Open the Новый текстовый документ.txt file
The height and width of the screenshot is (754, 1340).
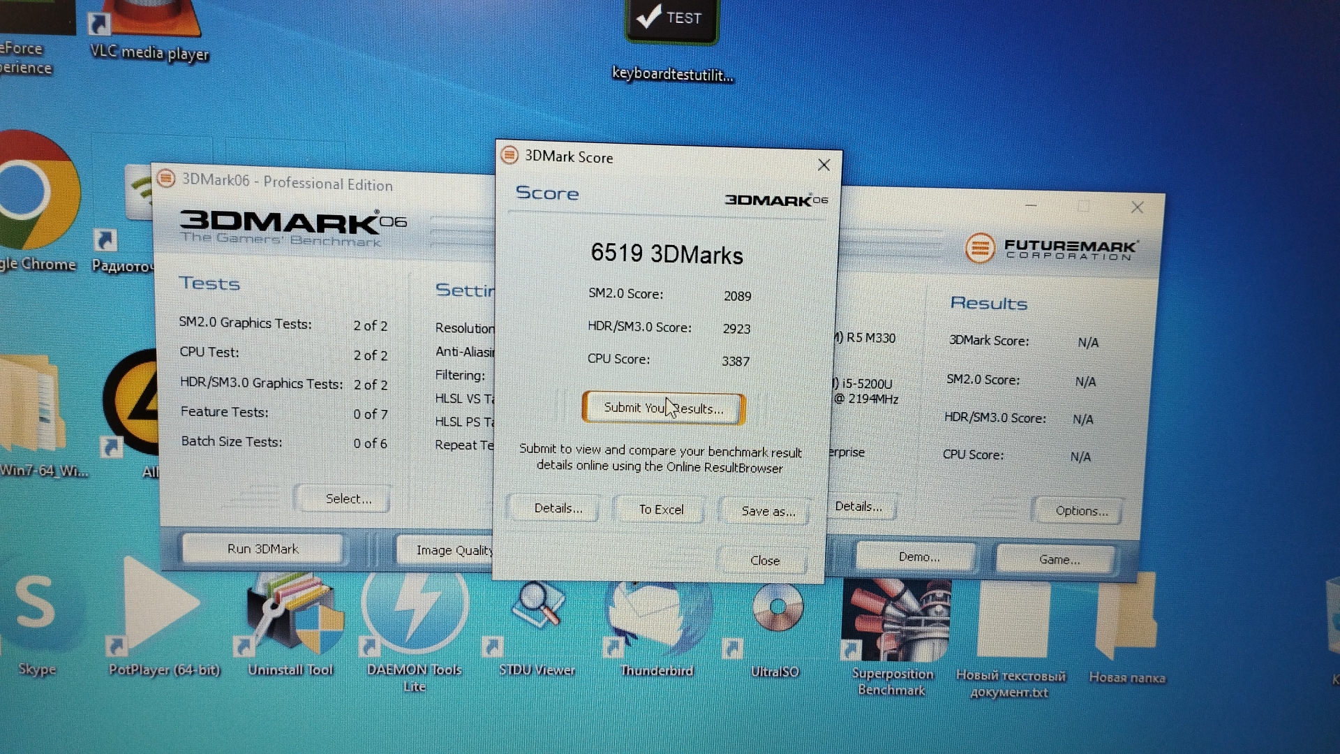click(x=1011, y=639)
